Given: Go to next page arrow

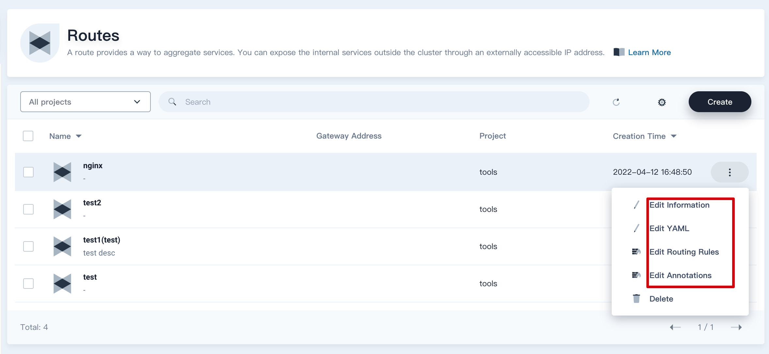Looking at the screenshot, I should (736, 327).
